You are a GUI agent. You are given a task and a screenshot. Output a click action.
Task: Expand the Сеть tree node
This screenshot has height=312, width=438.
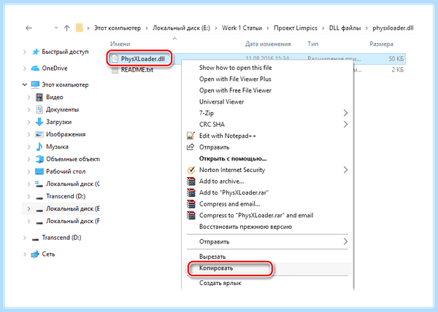click(x=25, y=254)
